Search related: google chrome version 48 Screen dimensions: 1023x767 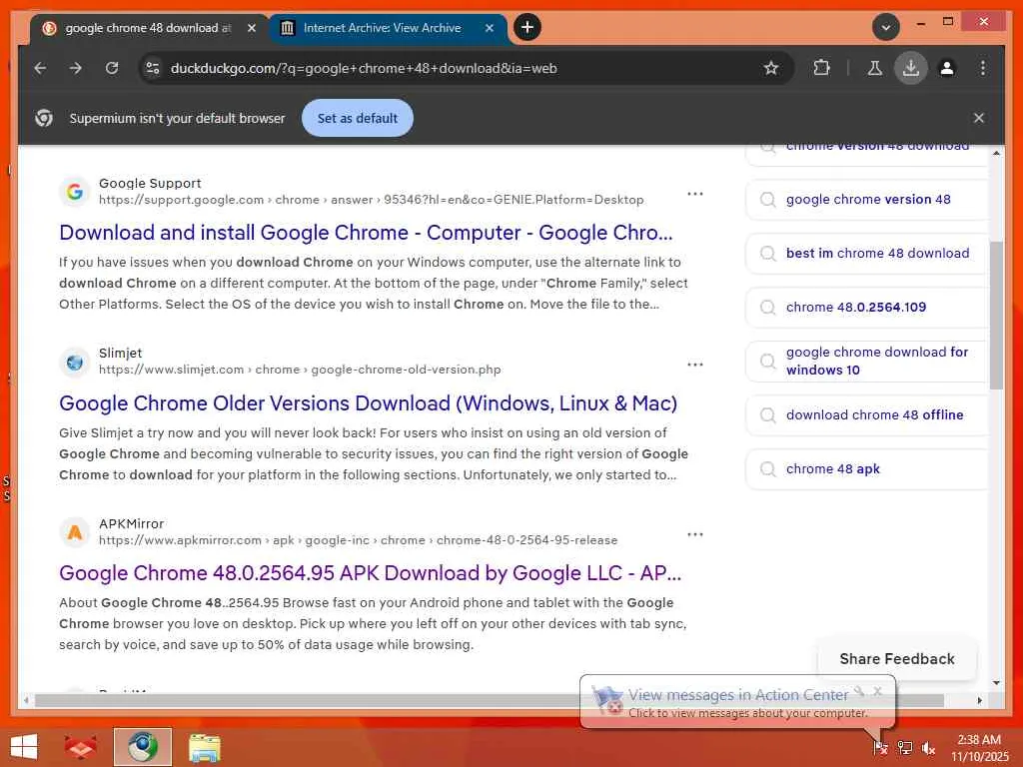click(868, 200)
